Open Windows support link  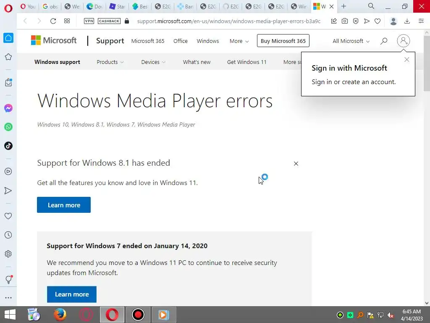57,62
